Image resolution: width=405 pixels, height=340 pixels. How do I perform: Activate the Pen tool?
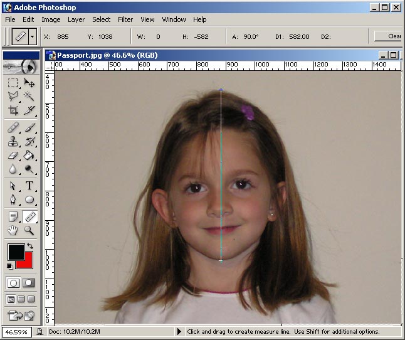click(x=13, y=199)
